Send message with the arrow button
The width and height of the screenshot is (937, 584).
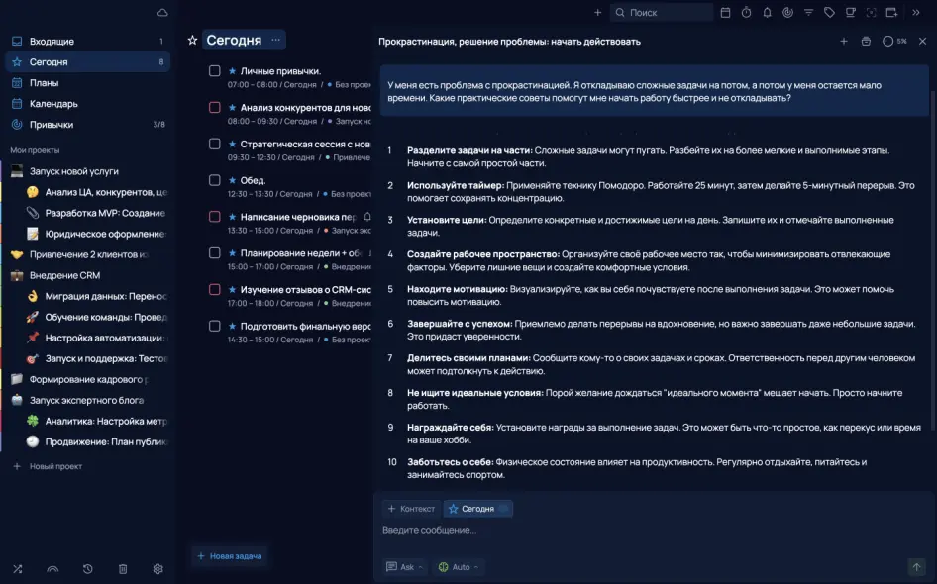916,567
